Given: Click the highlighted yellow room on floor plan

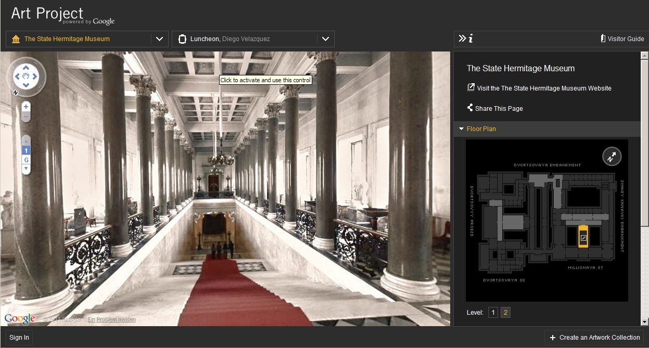Looking at the screenshot, I should tap(583, 237).
